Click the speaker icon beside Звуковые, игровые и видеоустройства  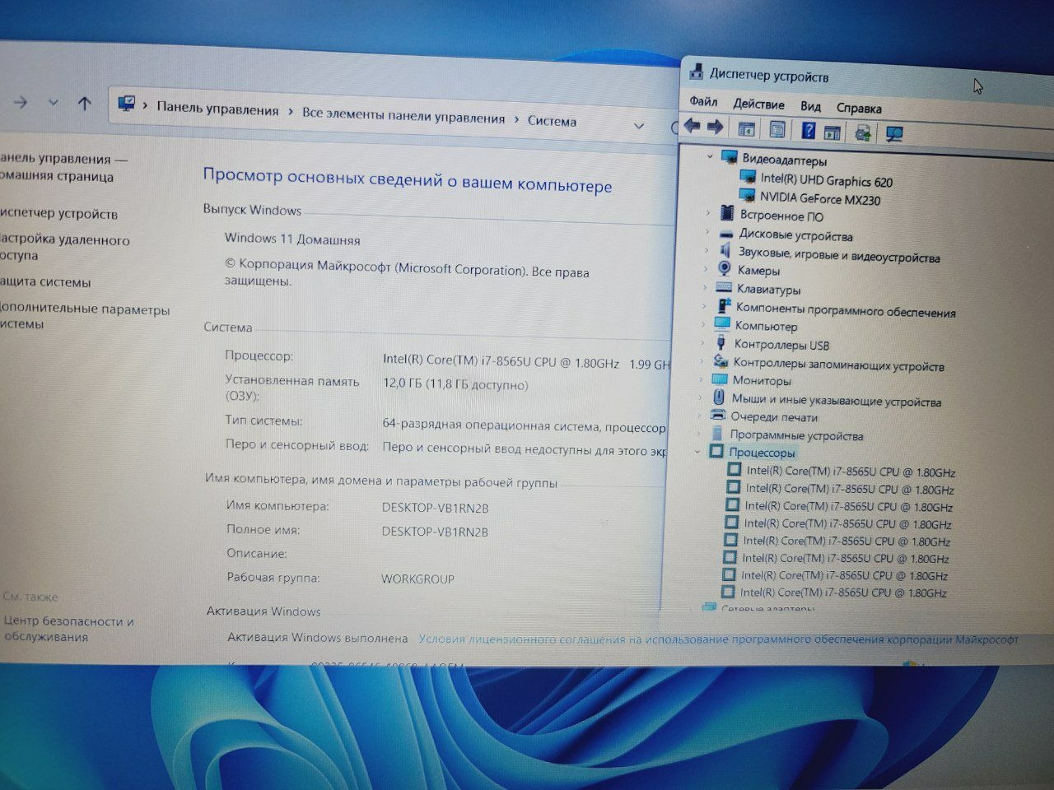[725, 250]
